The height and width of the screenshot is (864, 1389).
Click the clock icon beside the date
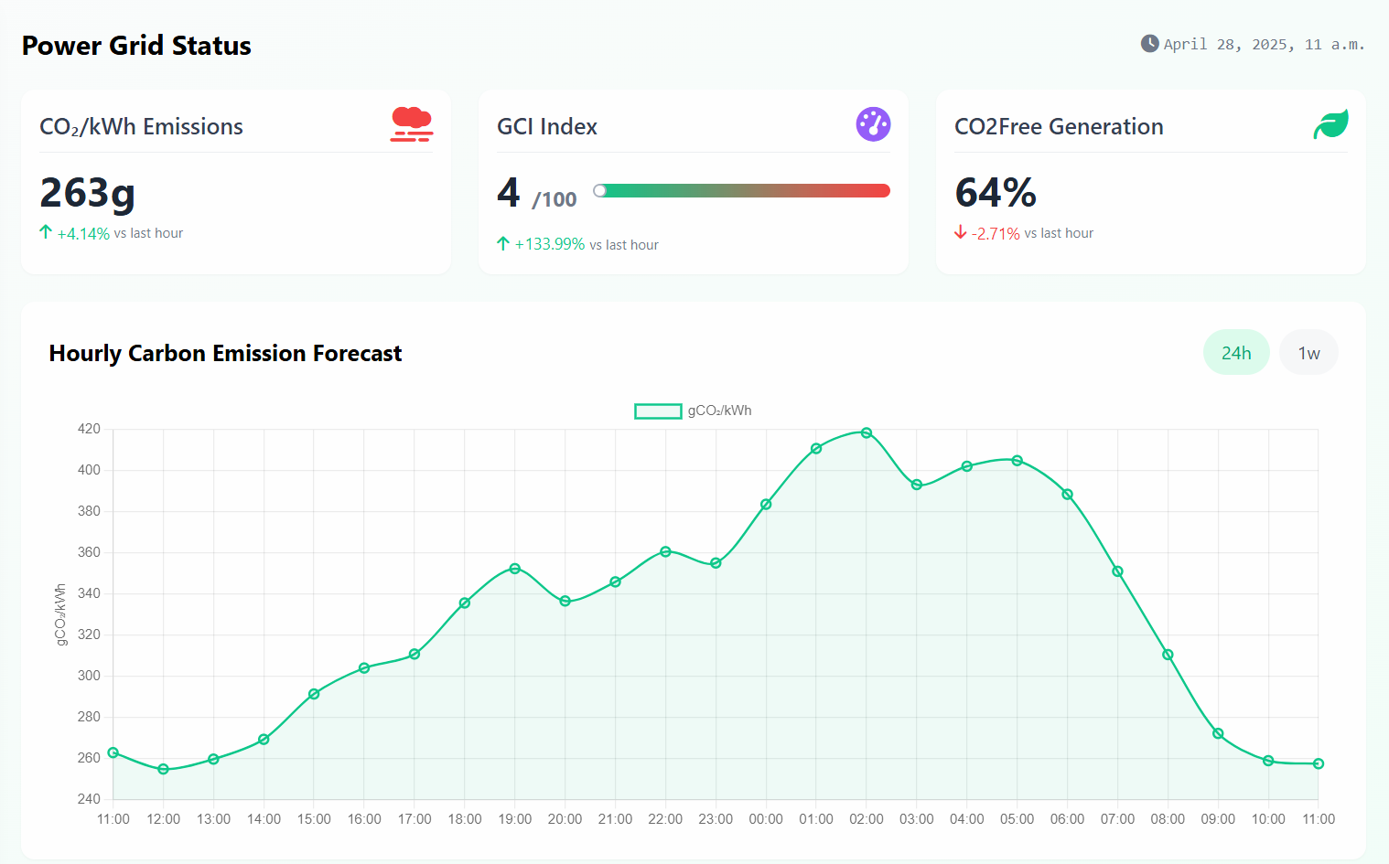(x=1149, y=44)
